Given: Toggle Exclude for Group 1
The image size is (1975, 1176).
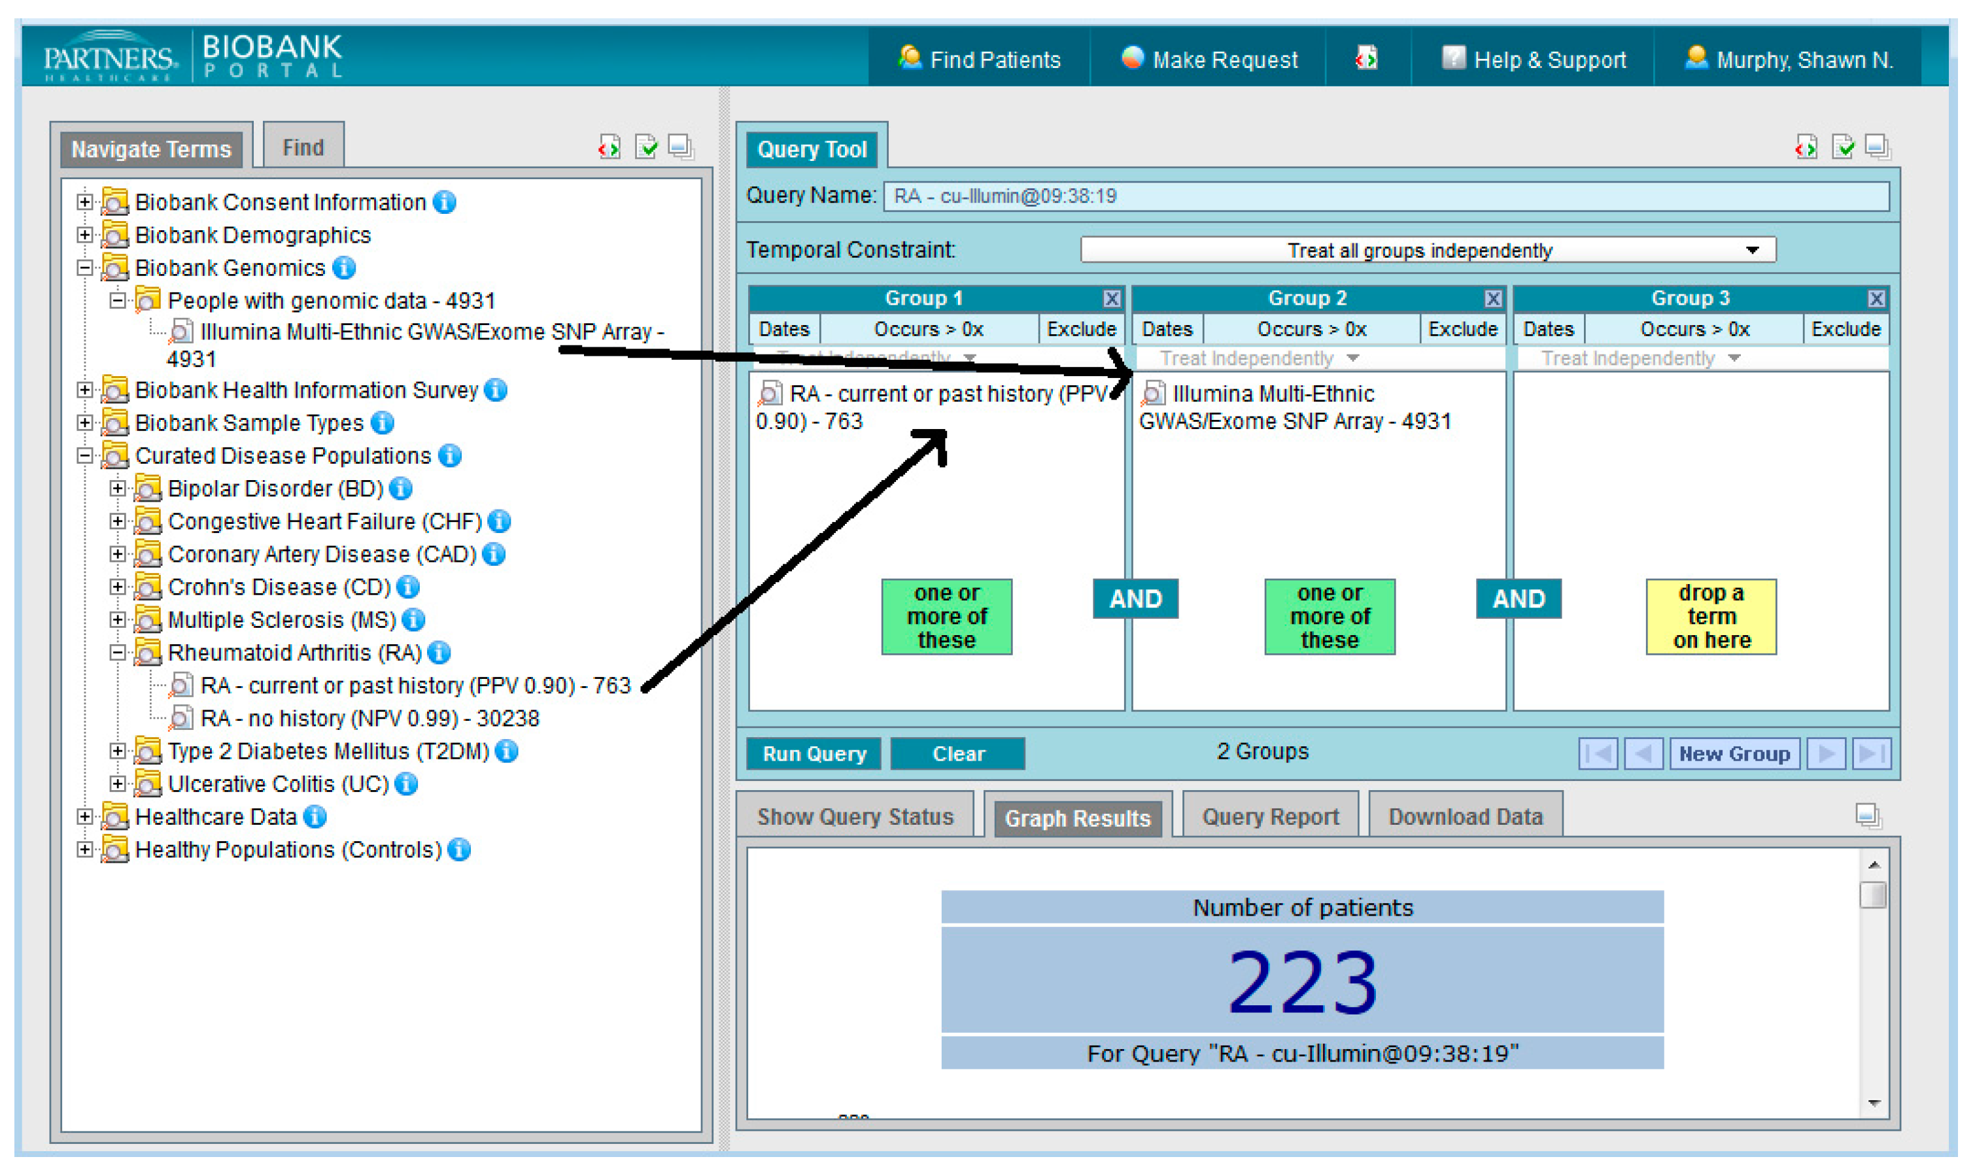Looking at the screenshot, I should click(1082, 329).
